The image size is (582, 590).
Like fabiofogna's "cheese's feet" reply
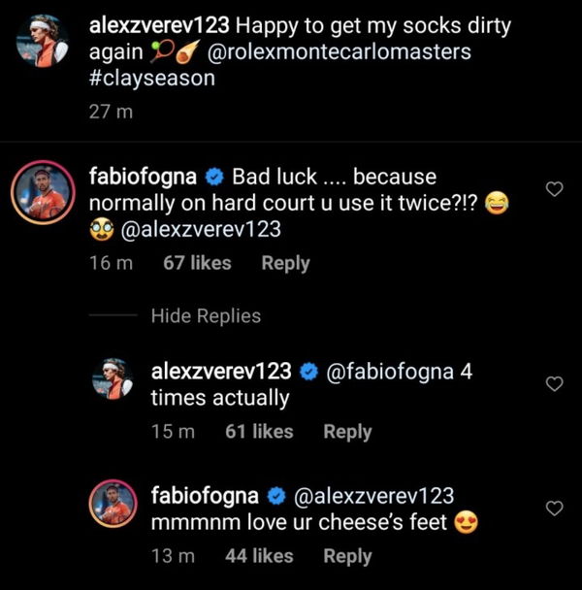point(554,508)
